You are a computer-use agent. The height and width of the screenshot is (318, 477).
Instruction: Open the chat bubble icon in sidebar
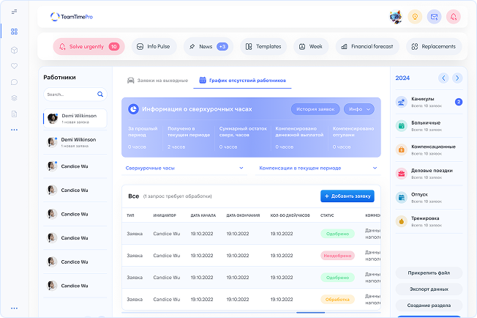point(14,81)
